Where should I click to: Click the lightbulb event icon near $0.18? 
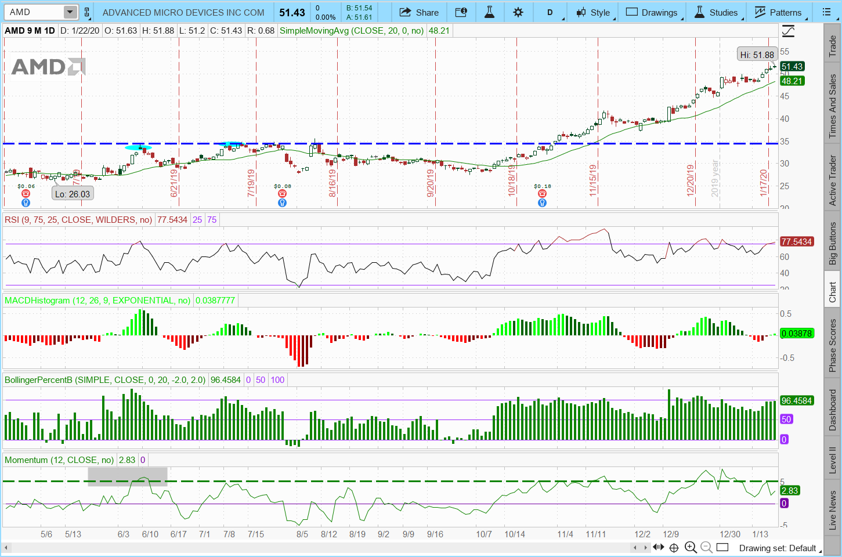click(542, 203)
